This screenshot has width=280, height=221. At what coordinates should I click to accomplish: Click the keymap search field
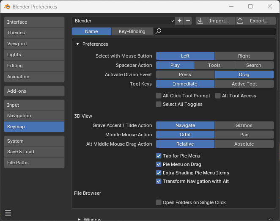coord(214,31)
